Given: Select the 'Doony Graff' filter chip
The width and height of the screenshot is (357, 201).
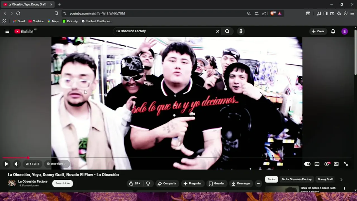Looking at the screenshot, I should click(325, 179).
